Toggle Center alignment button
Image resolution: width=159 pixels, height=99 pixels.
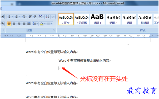tap(14, 24)
